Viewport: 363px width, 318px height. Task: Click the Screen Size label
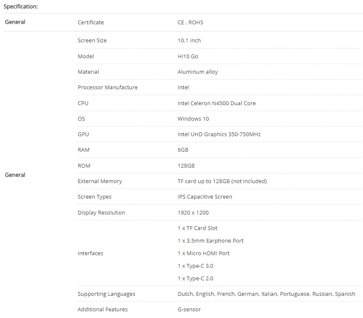coord(92,41)
